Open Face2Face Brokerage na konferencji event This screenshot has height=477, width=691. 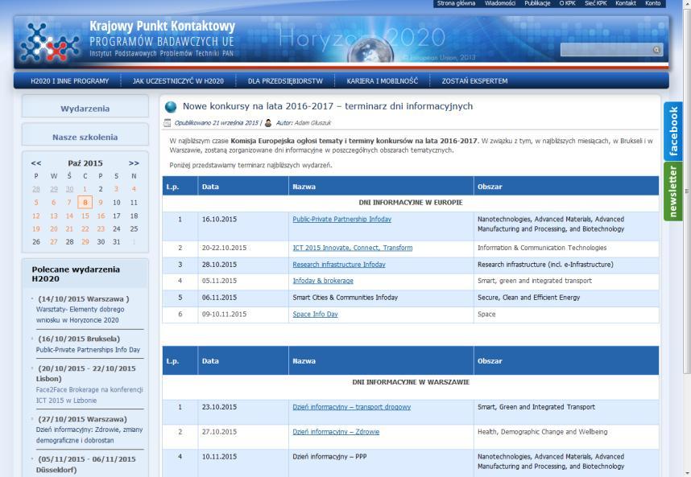tap(89, 395)
